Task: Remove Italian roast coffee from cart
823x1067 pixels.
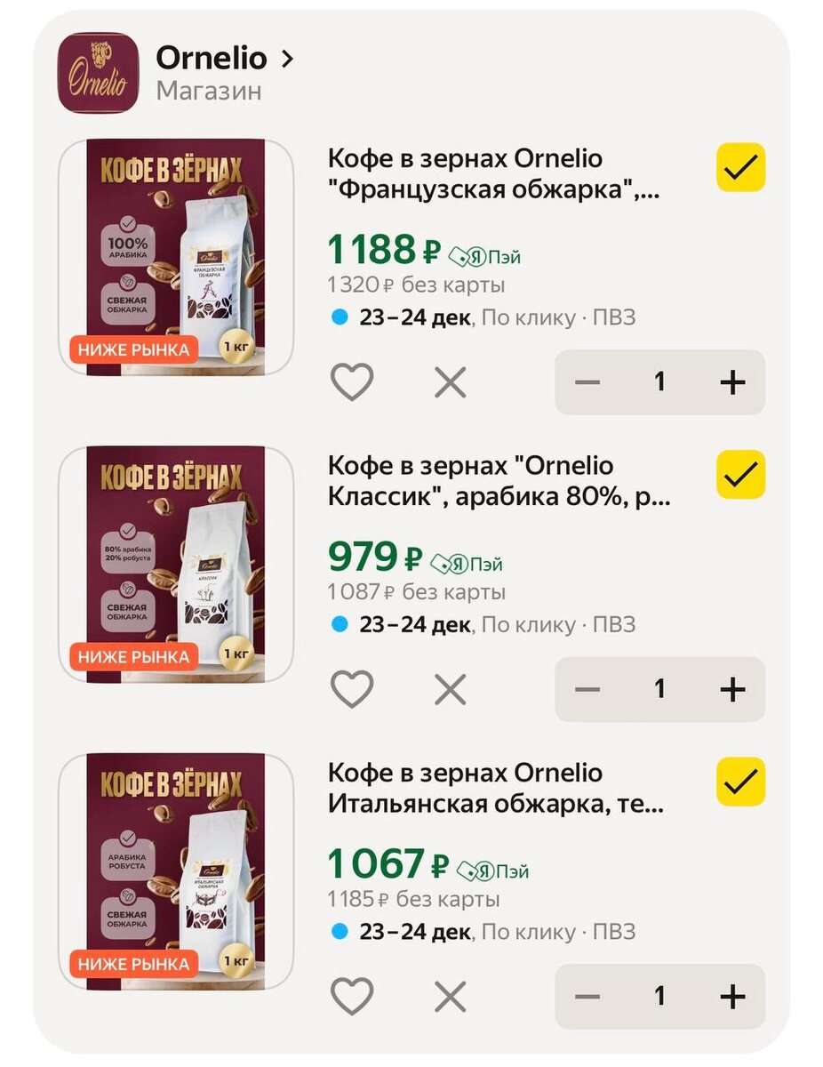Action: pyautogui.click(x=450, y=996)
